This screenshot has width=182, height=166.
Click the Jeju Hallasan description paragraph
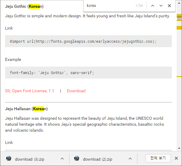click(84, 124)
